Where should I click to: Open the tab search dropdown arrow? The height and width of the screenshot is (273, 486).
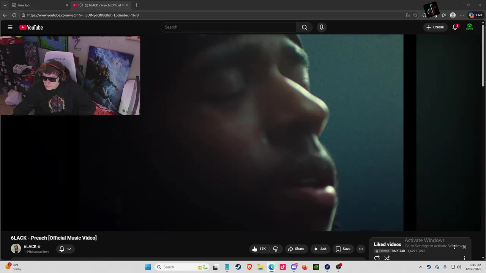coord(5,5)
